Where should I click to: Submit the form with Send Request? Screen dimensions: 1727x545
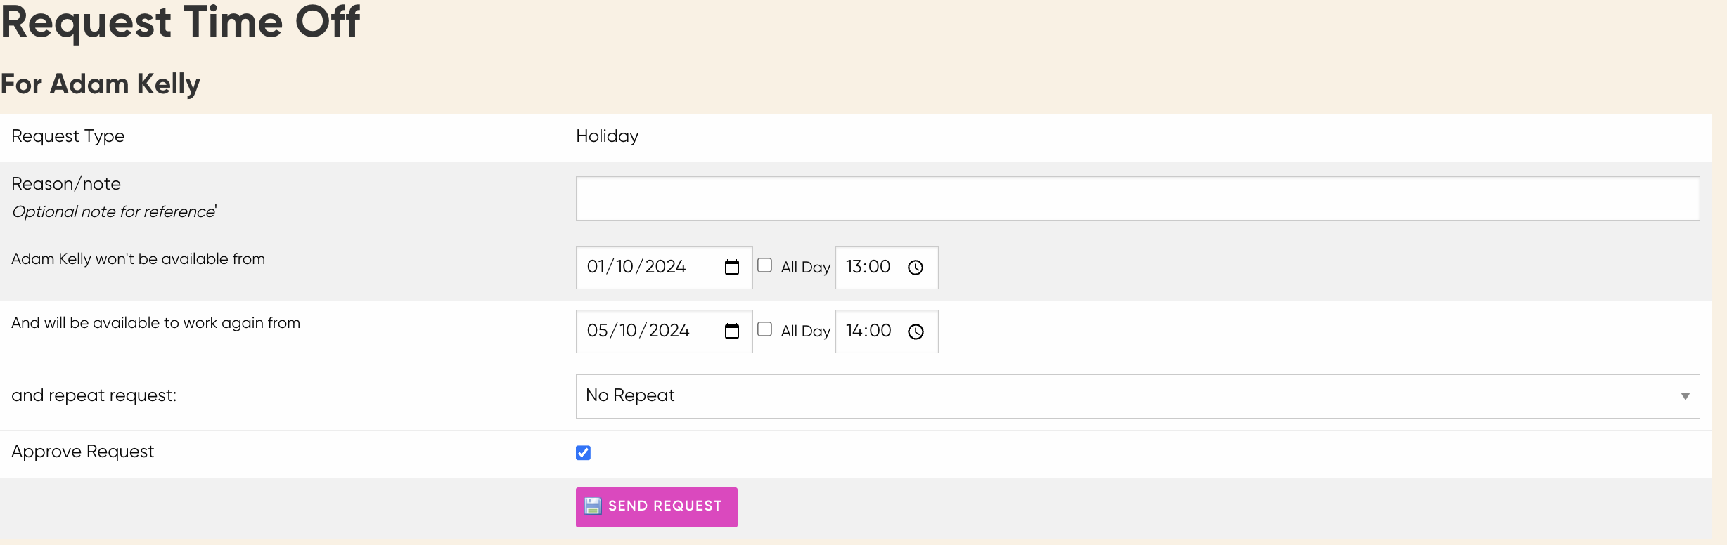click(x=664, y=506)
